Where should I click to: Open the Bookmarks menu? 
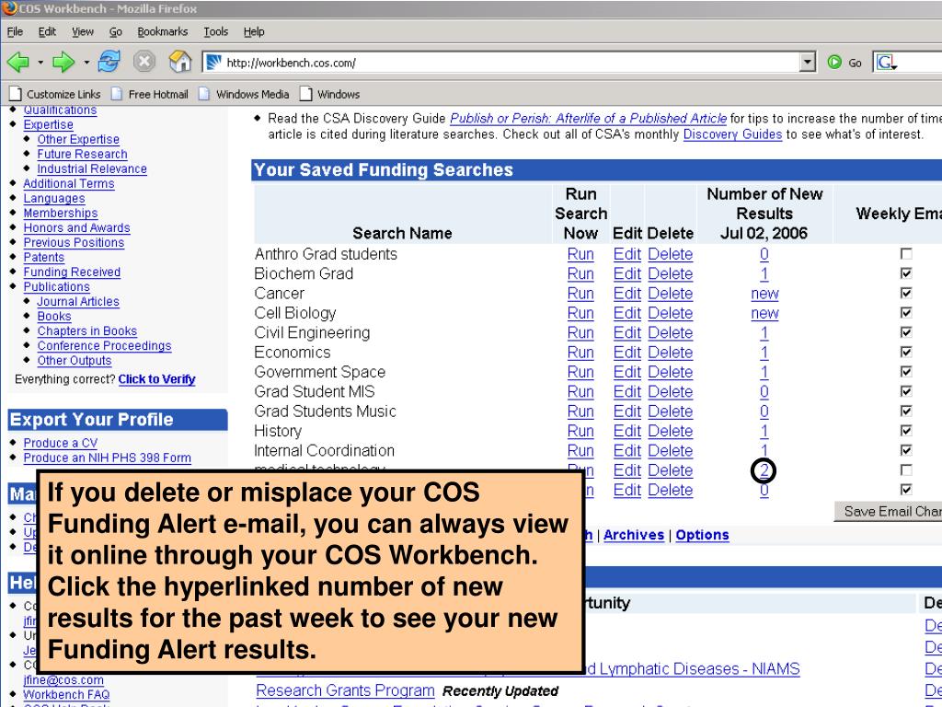point(162,32)
